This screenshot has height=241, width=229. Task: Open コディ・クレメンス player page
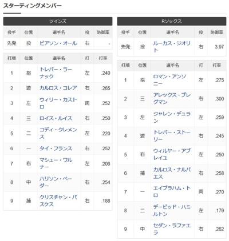(x=58, y=133)
